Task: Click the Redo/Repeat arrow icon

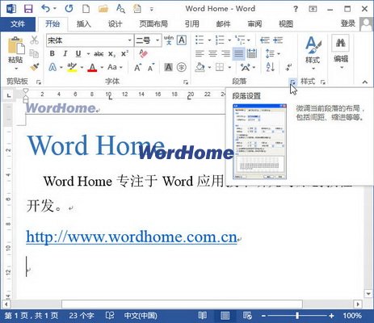Action: click(69, 9)
